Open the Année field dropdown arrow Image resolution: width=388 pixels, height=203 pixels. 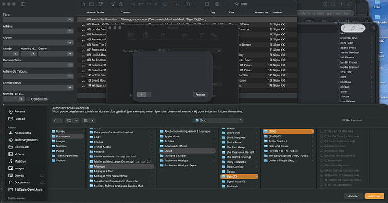click(x=16, y=54)
